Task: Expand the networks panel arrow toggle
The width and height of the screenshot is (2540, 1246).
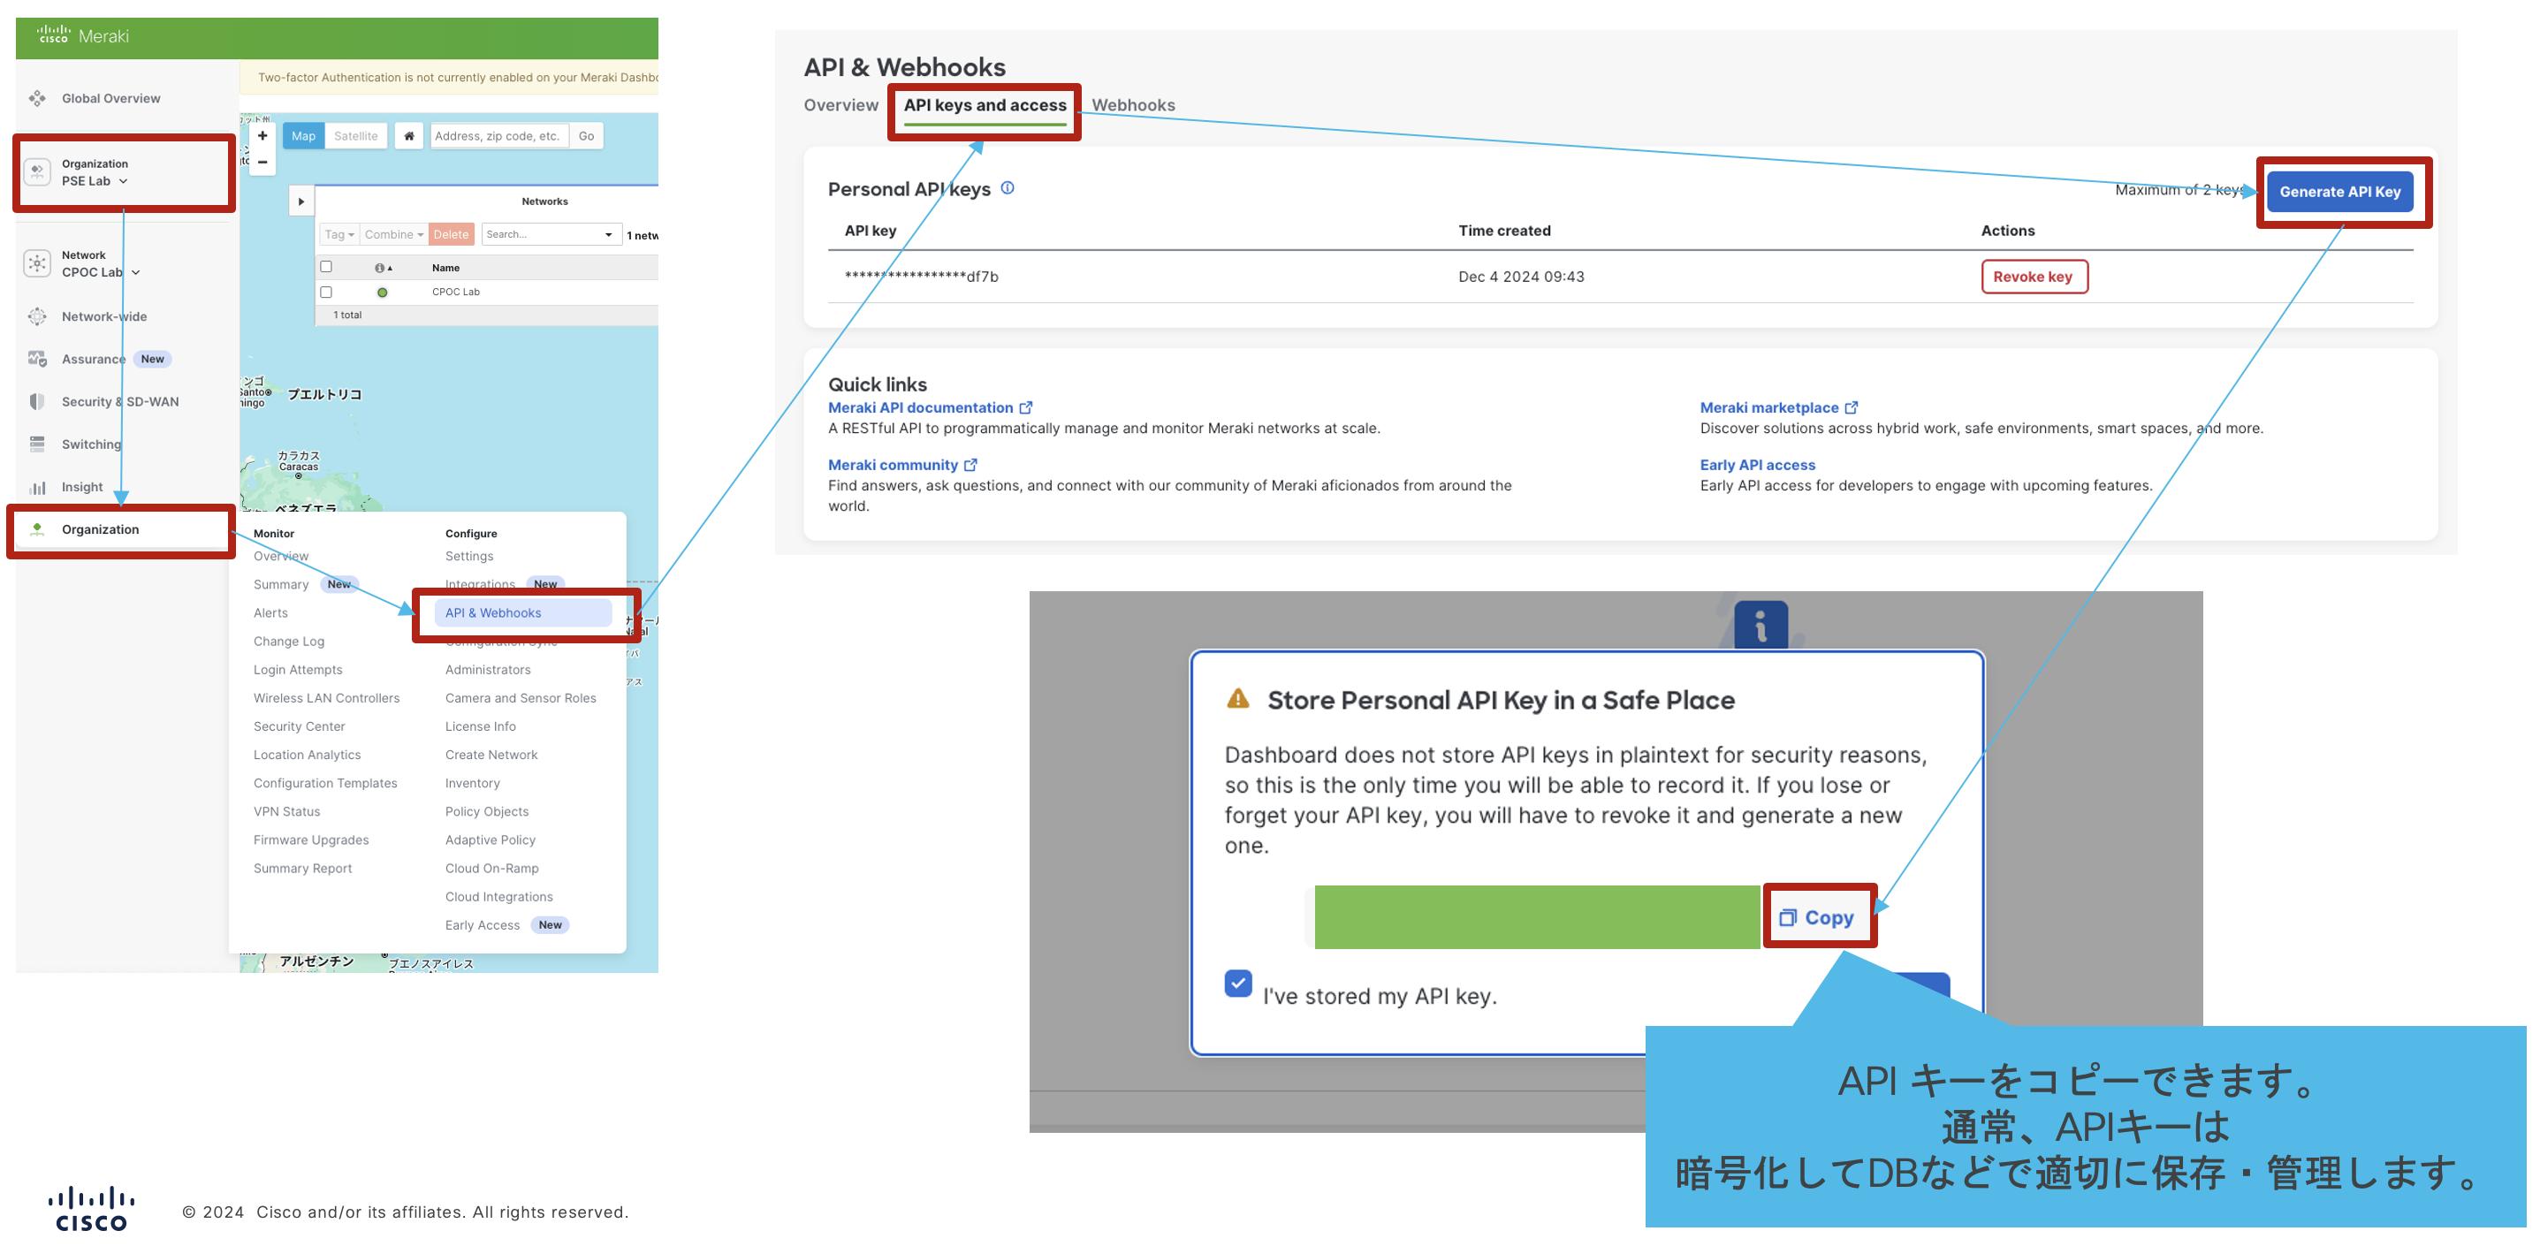Action: 300,201
